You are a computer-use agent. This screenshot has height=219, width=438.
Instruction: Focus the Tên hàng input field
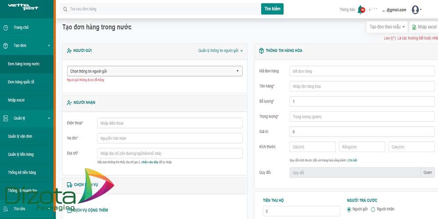tap(362, 86)
